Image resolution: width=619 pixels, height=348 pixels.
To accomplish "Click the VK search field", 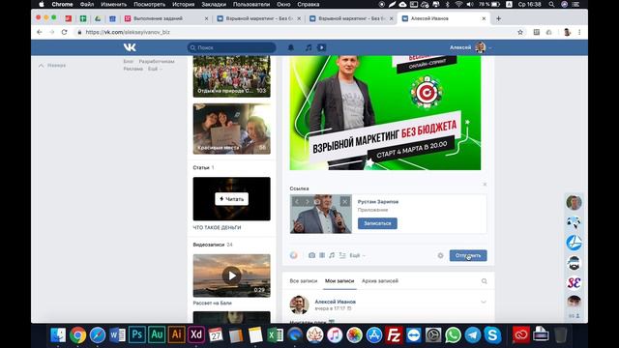I will [232, 47].
